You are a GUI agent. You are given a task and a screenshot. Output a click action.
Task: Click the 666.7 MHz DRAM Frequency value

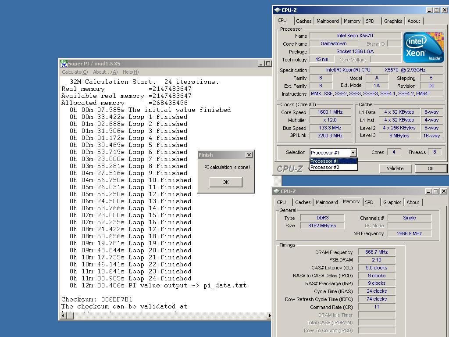click(377, 252)
